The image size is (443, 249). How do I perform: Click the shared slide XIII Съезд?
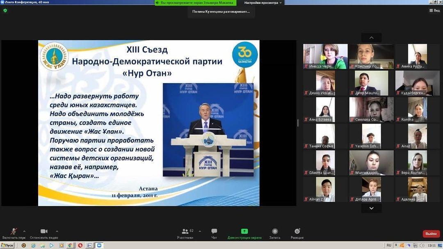149,123
